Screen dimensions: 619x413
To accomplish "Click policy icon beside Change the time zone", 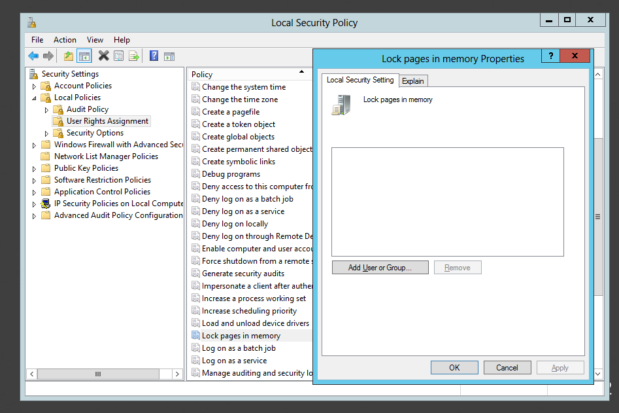I will (195, 99).
